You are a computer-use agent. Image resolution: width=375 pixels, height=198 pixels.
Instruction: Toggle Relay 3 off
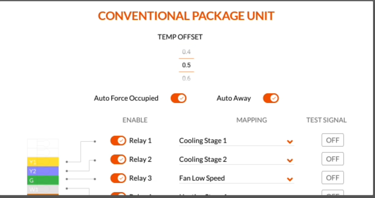click(x=118, y=178)
